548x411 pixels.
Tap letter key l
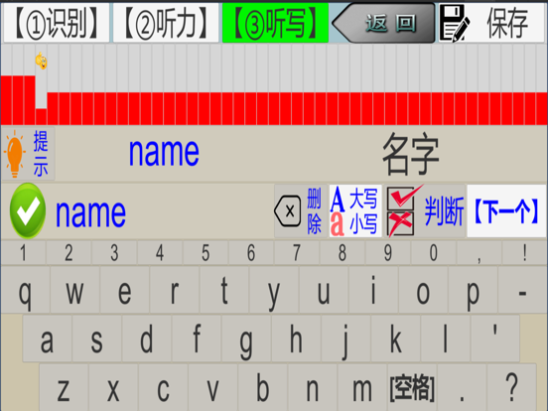(x=445, y=339)
